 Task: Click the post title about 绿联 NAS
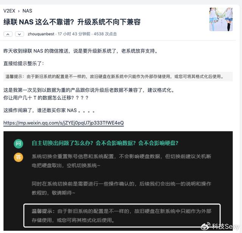(x=72, y=22)
